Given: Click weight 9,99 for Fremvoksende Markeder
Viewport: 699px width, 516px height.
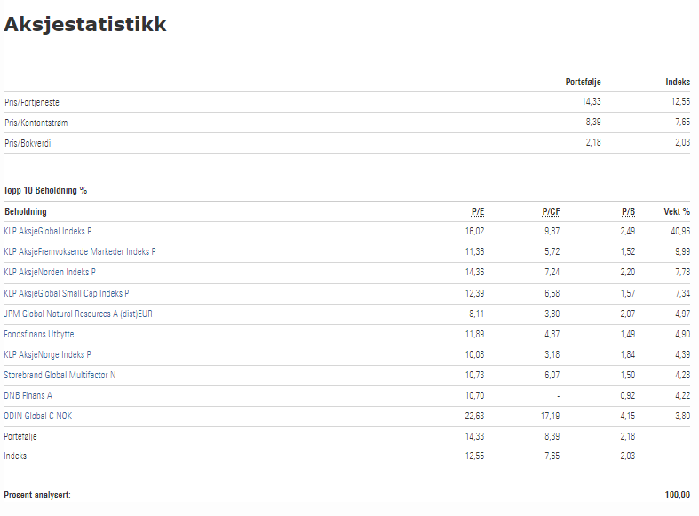Looking at the screenshot, I should [682, 251].
